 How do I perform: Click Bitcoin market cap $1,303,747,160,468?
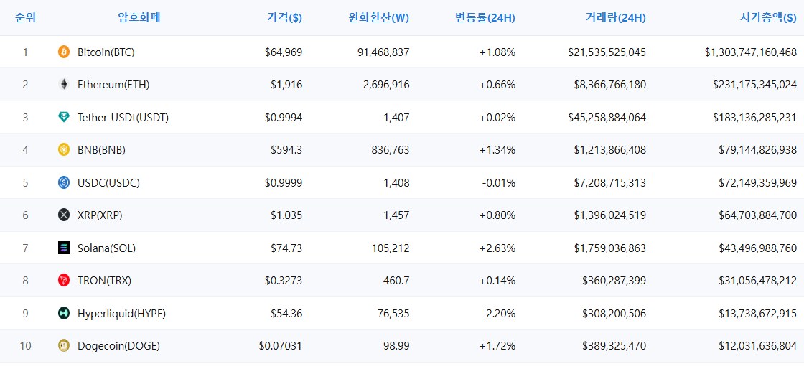click(751, 52)
